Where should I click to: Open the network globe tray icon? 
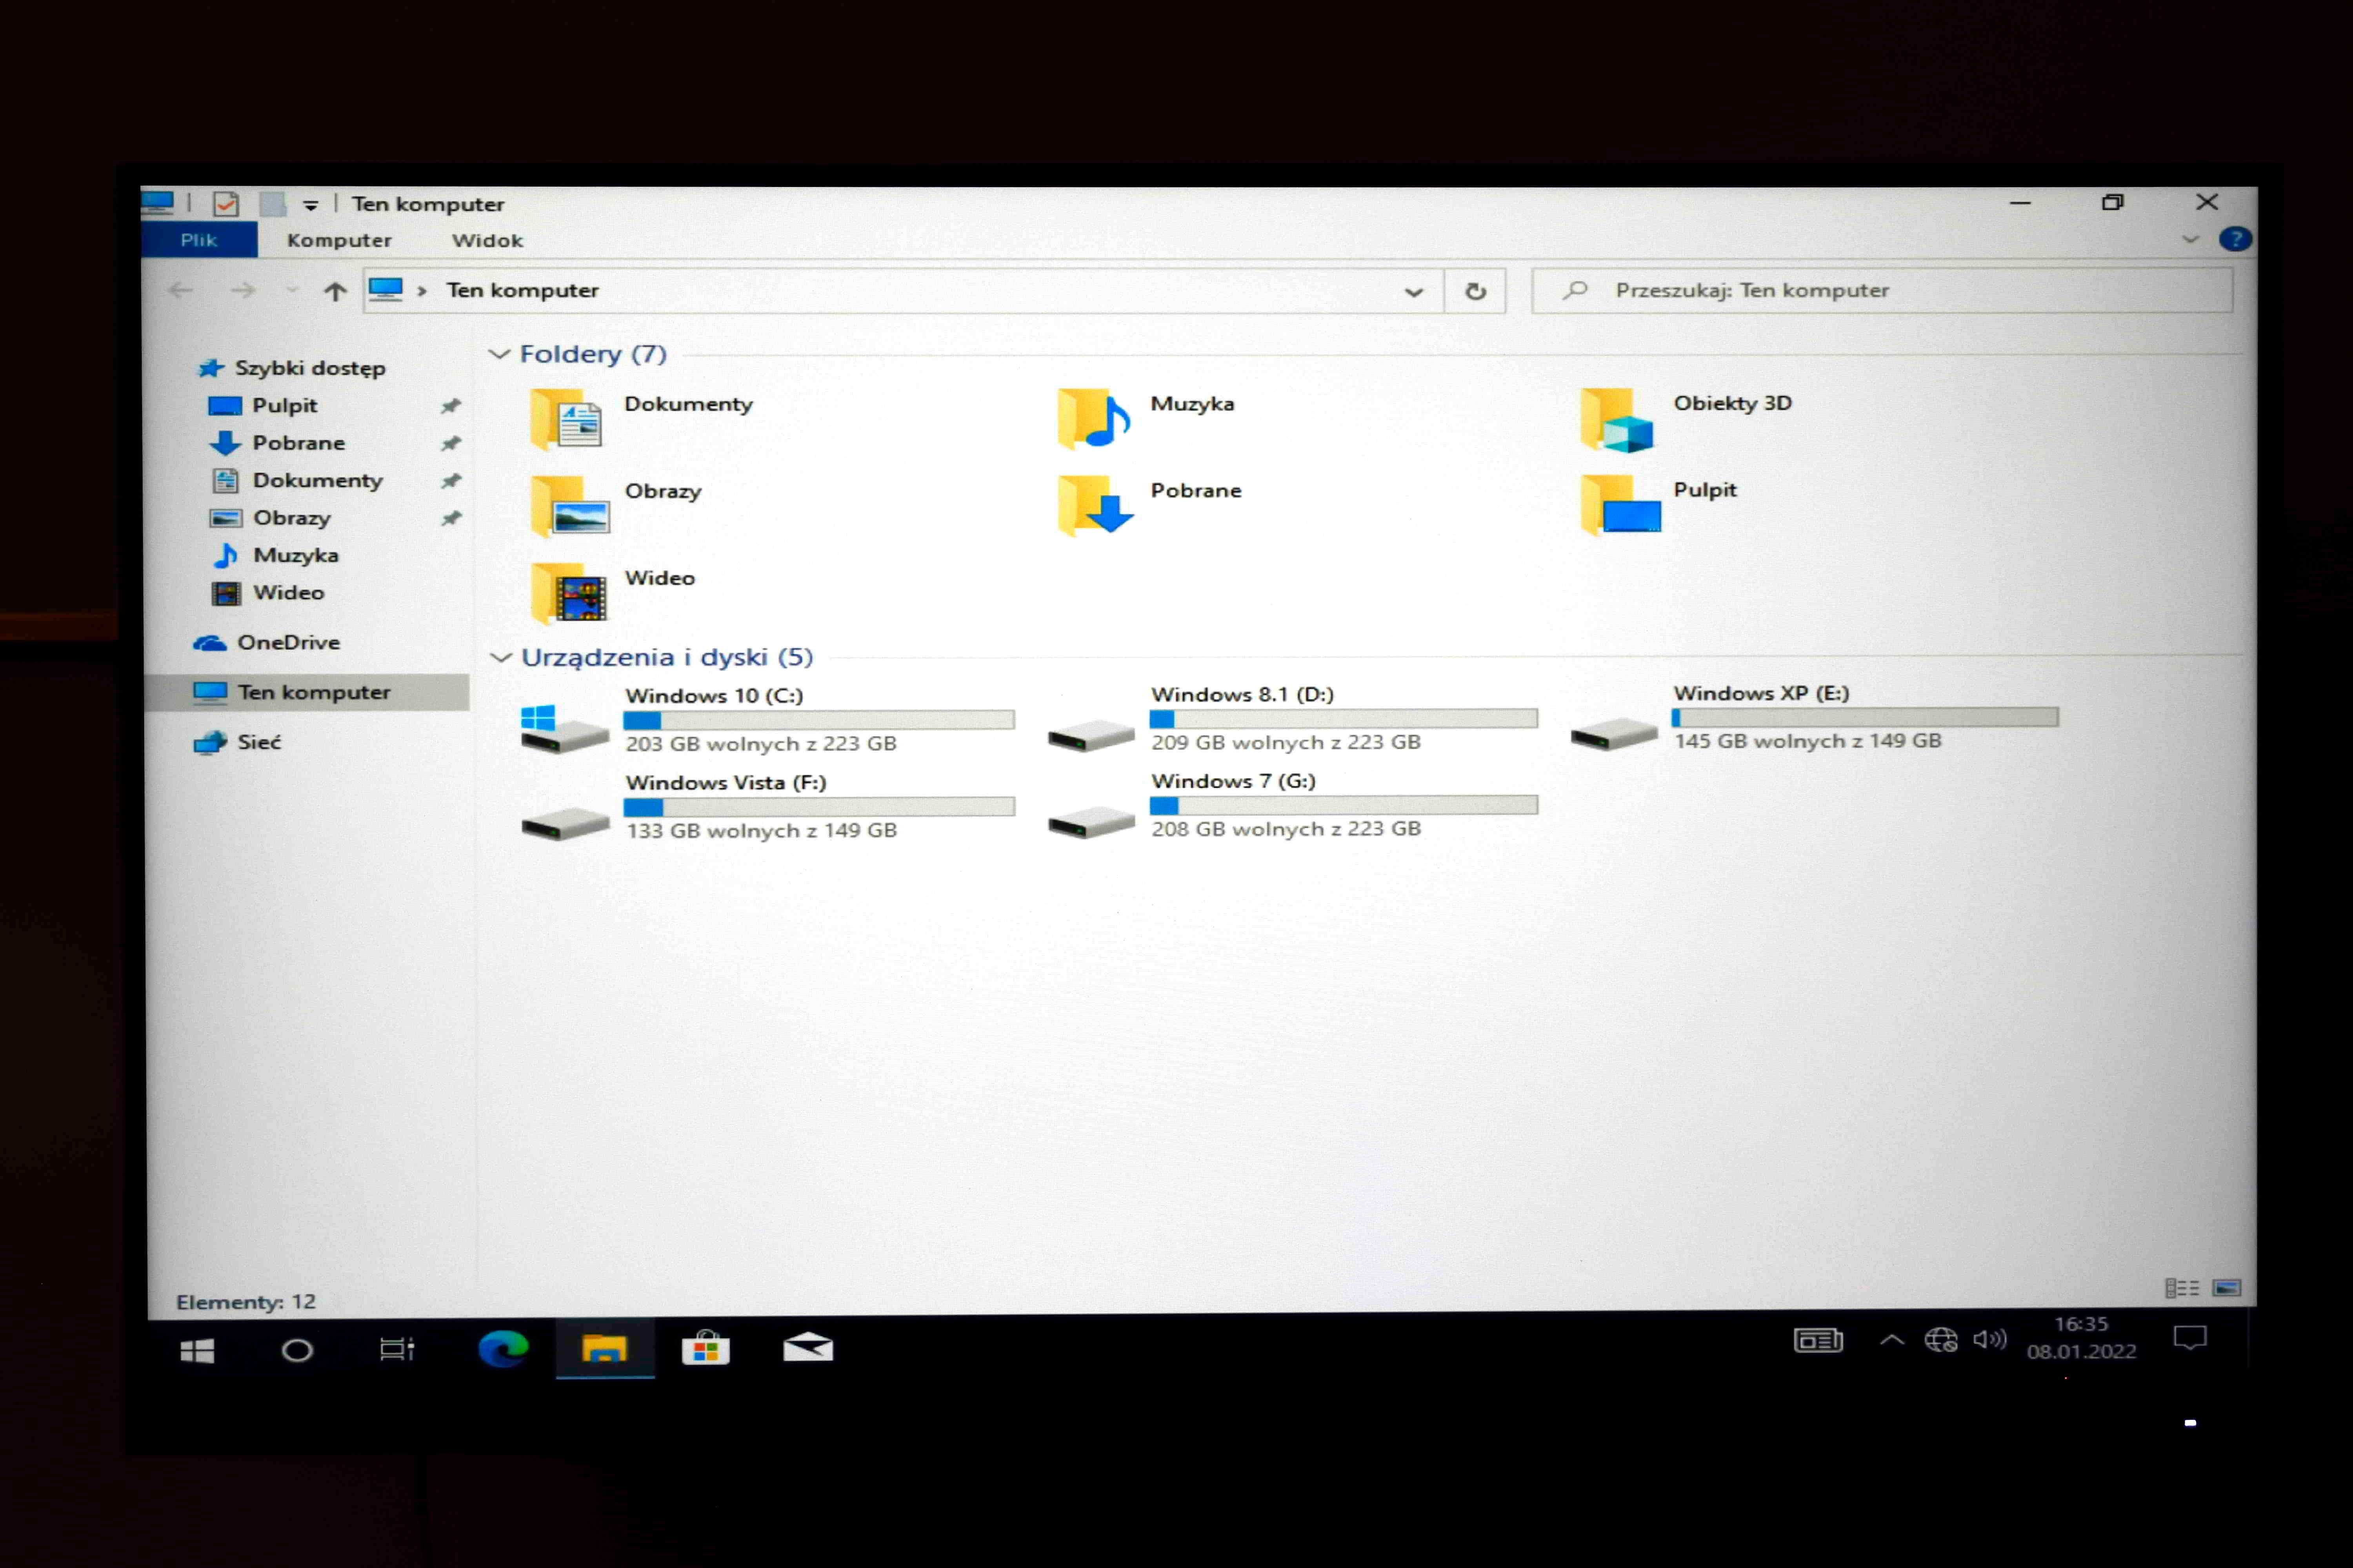point(1941,1340)
